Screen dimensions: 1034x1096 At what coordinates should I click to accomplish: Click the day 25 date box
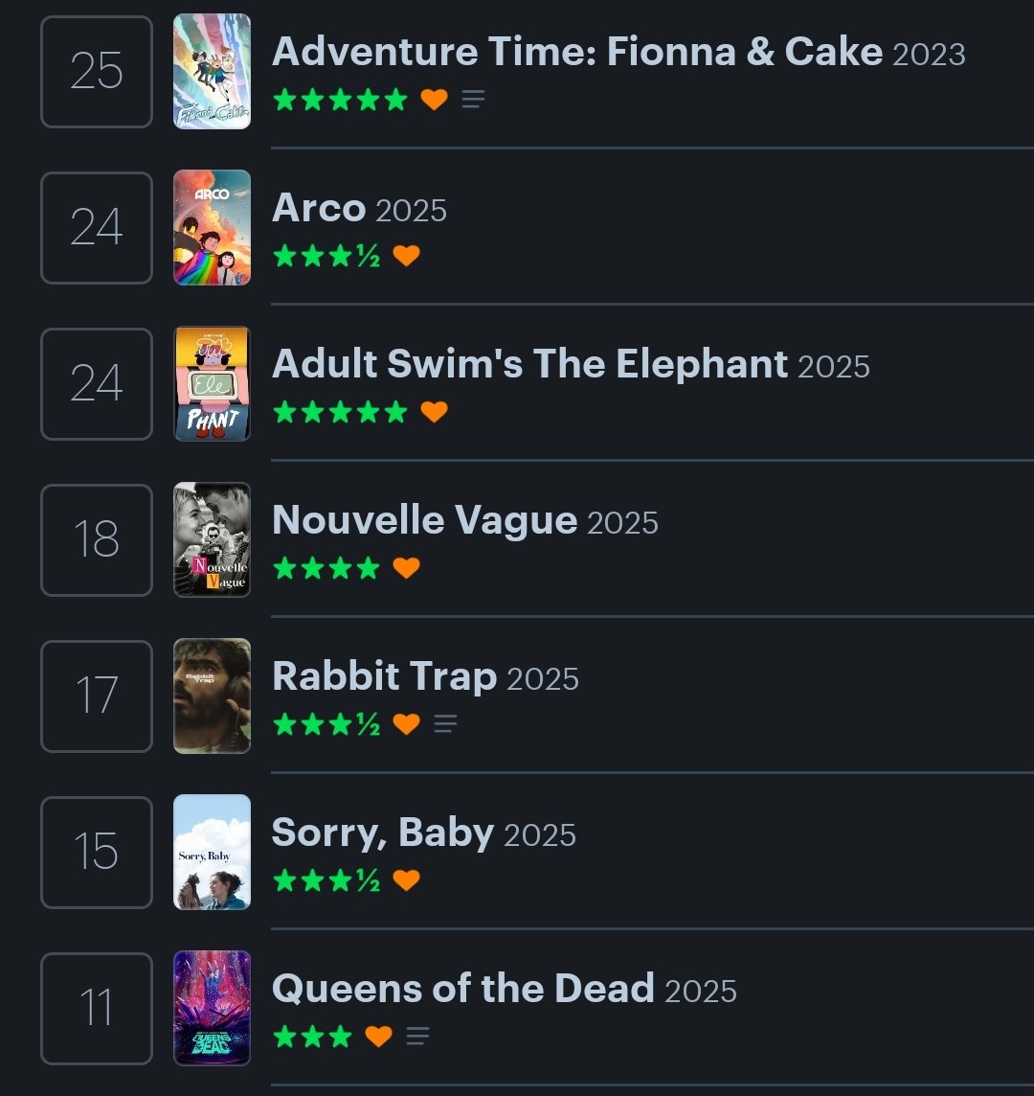tap(97, 72)
